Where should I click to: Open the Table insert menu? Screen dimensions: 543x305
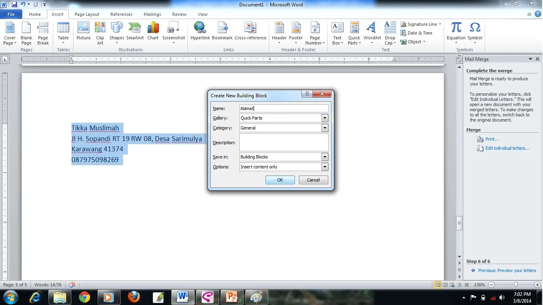(63, 33)
